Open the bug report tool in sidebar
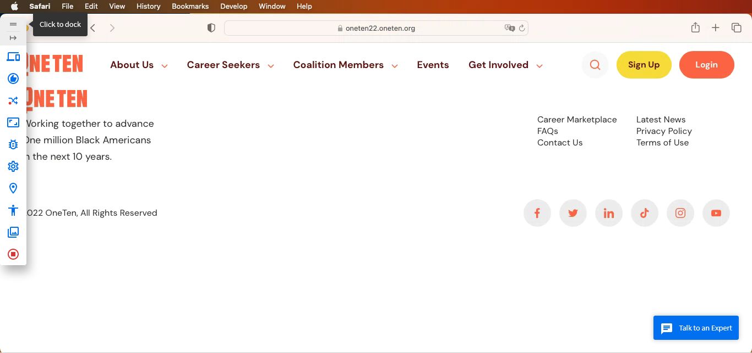 (x=13, y=144)
